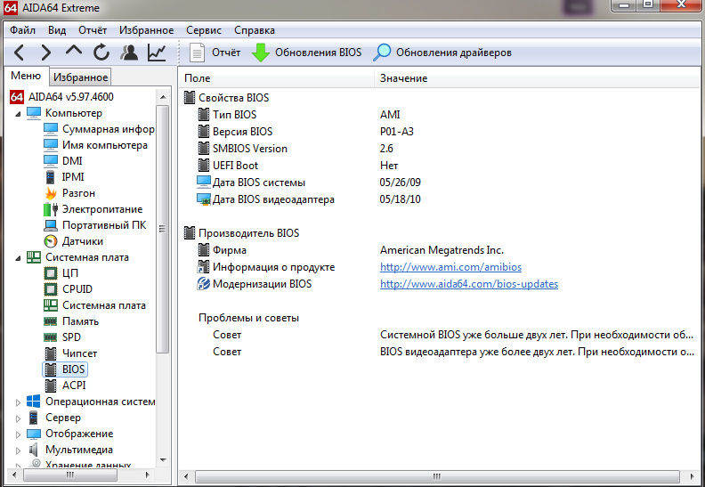
Task: Click the Портативный ПК laptop icon
Action: point(51,225)
